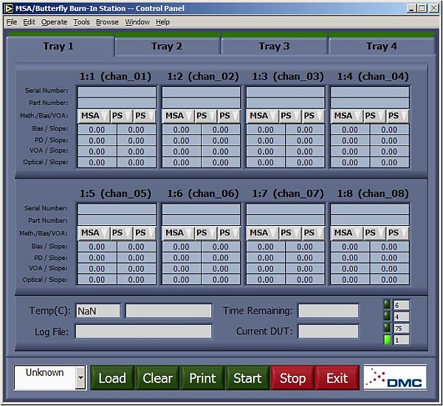Open the File menu
The height and width of the screenshot is (406, 443).
pyautogui.click(x=12, y=22)
